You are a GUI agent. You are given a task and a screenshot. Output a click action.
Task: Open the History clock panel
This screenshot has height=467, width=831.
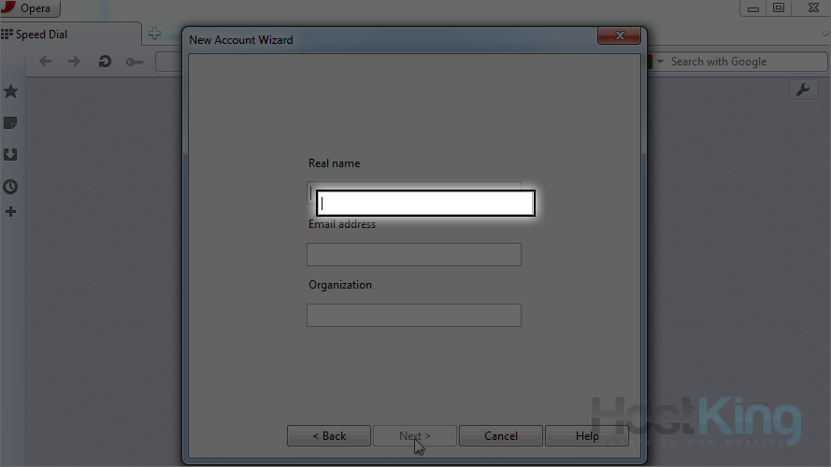tap(11, 187)
